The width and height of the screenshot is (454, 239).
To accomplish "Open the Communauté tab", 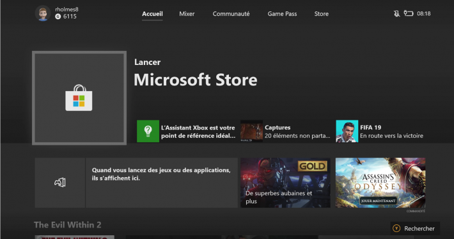I will tap(231, 14).
